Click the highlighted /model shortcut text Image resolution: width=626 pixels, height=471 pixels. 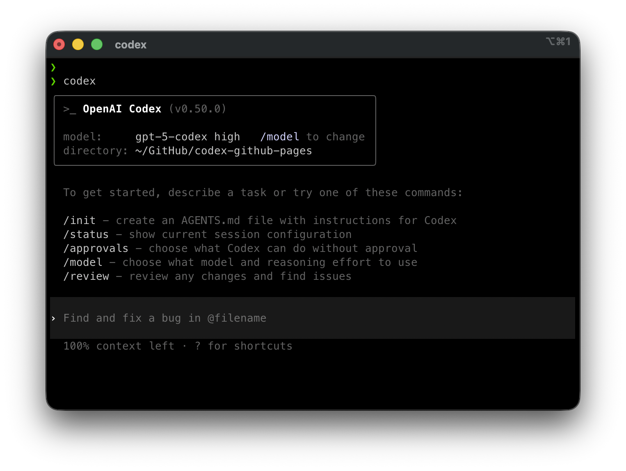click(280, 137)
